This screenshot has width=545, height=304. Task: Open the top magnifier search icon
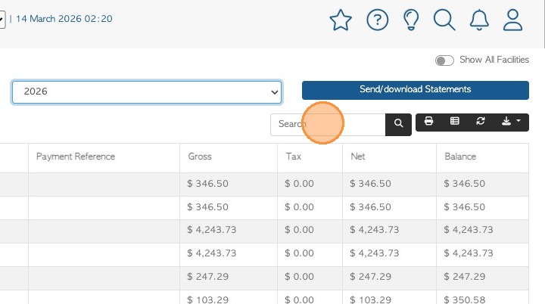click(444, 20)
